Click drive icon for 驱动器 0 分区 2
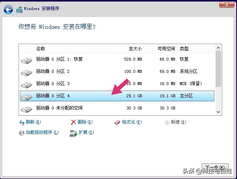The width and height of the screenshot is (237, 179). (x=26, y=73)
